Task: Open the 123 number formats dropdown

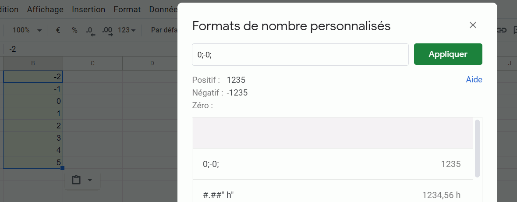Action: click(x=127, y=30)
